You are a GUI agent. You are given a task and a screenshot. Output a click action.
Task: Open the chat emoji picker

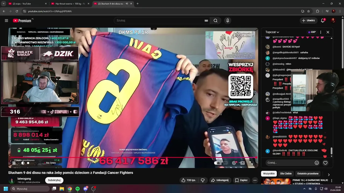click(317, 163)
